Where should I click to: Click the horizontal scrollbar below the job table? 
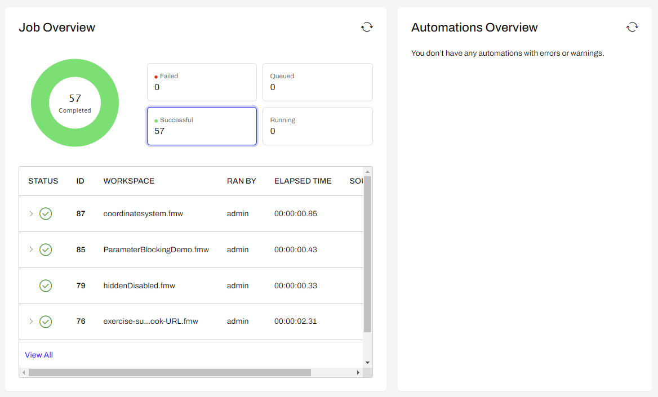192,372
